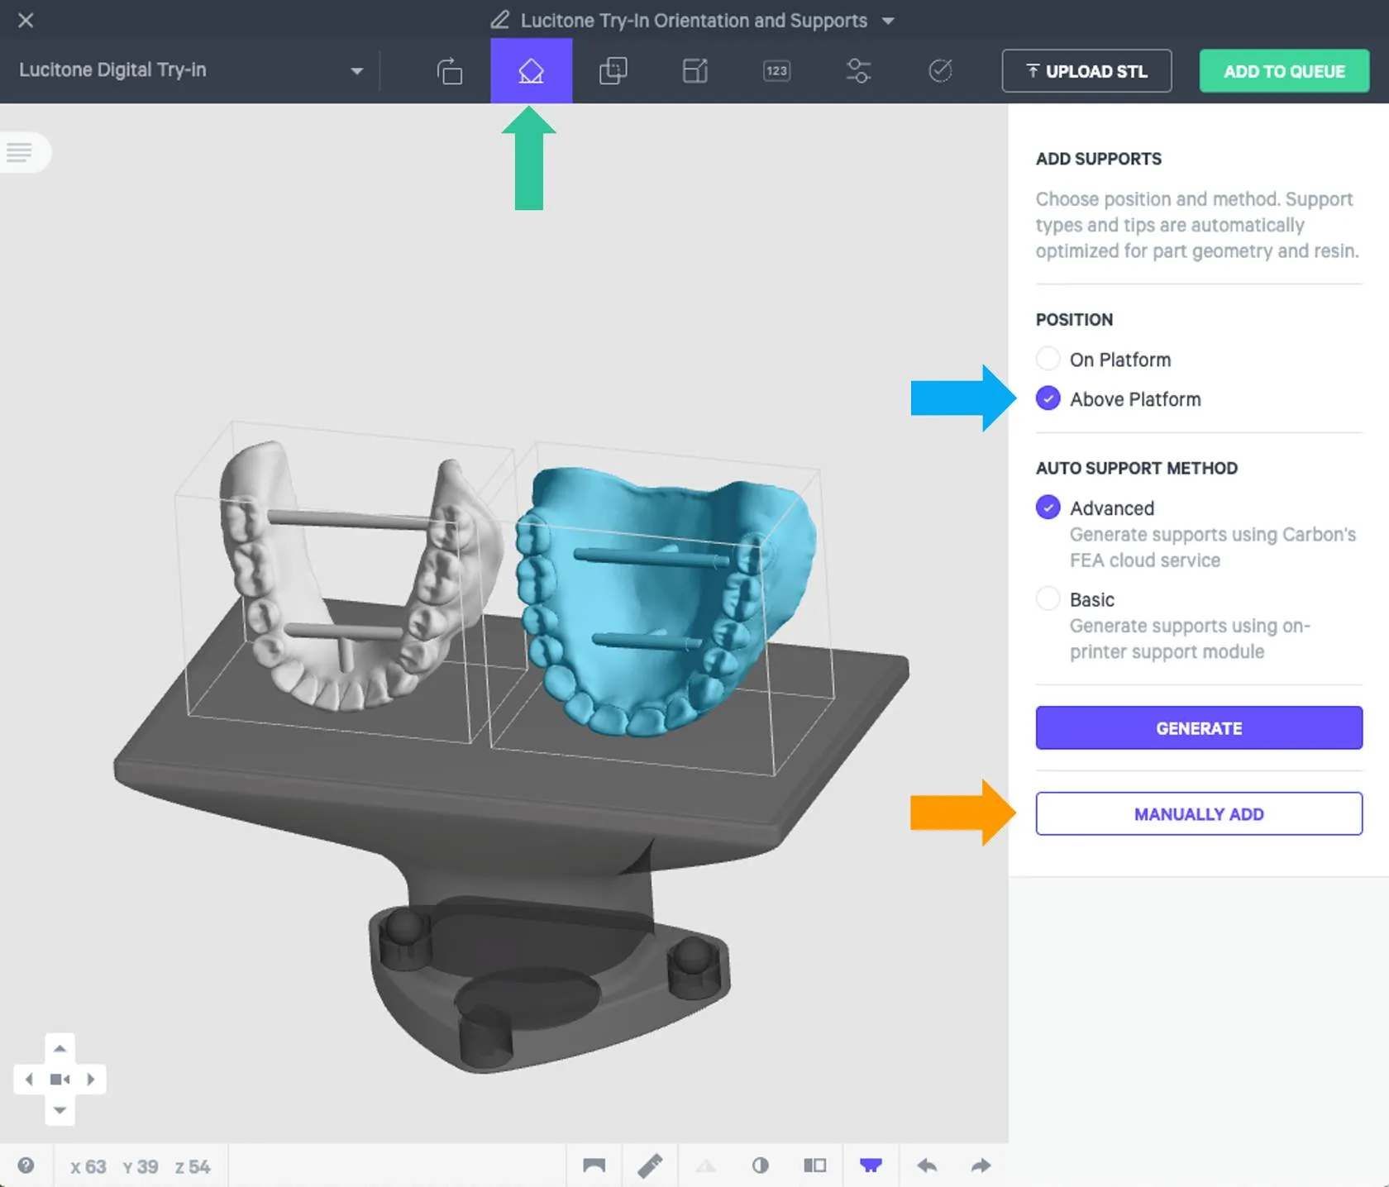Rotate the camera view down
The height and width of the screenshot is (1187, 1389).
pyautogui.click(x=60, y=1110)
